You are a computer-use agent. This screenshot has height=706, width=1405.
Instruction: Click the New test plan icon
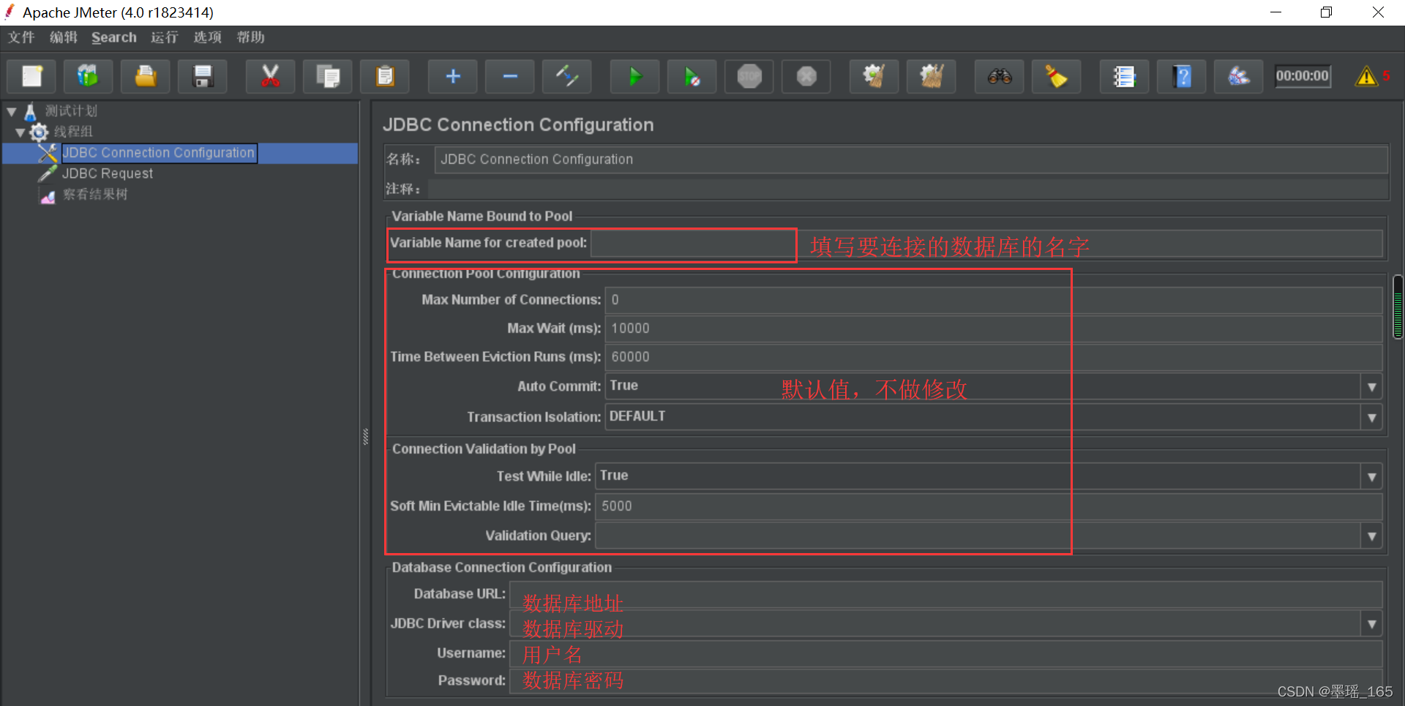31,76
